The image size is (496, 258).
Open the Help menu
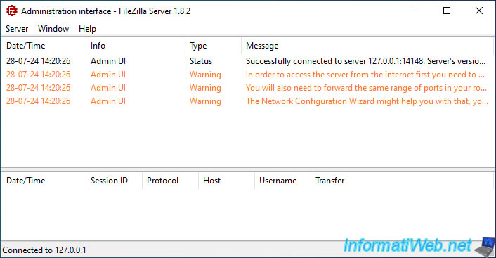click(x=87, y=29)
